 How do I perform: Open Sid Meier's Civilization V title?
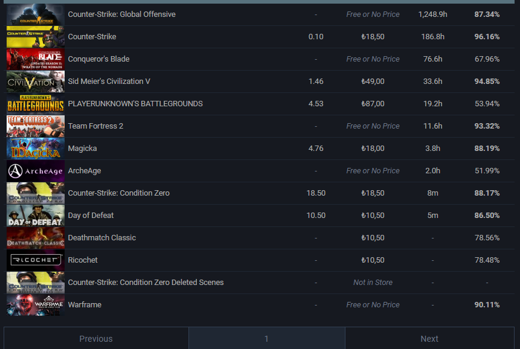[109, 81]
